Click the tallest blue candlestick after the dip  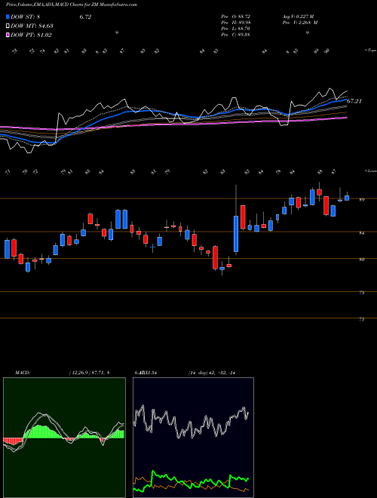click(x=236, y=234)
